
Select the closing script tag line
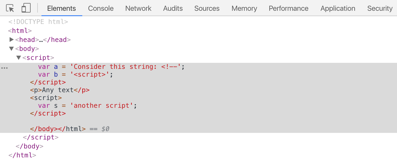(41, 137)
